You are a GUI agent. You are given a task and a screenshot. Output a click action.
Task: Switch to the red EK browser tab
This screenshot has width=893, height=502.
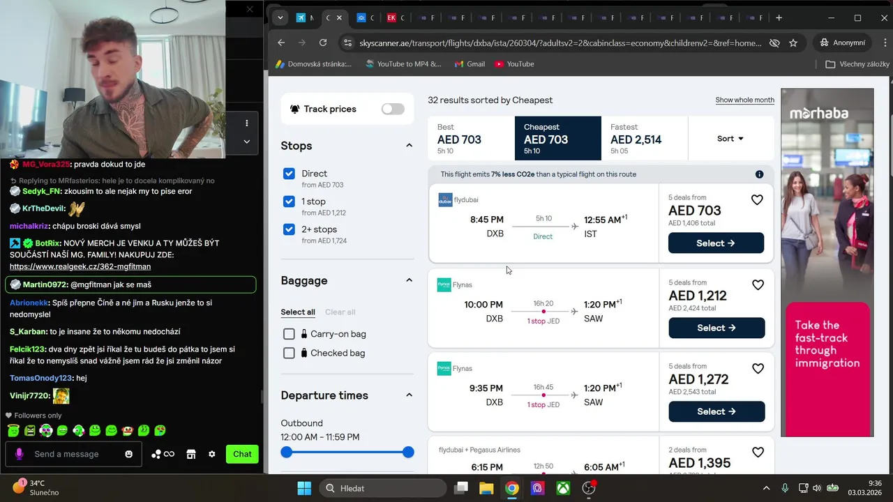pos(396,17)
